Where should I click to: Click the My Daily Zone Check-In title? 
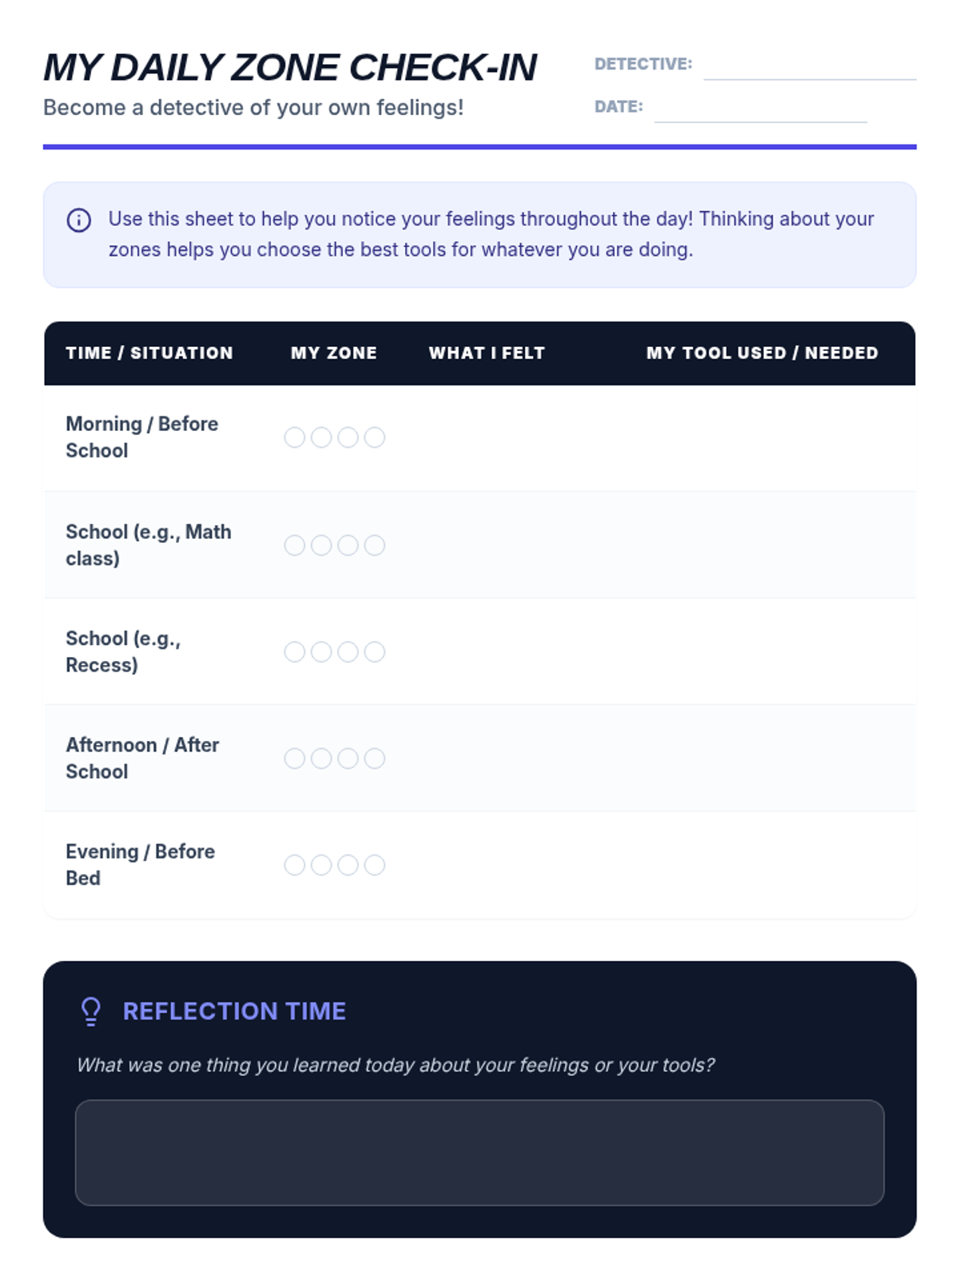pyautogui.click(x=290, y=68)
